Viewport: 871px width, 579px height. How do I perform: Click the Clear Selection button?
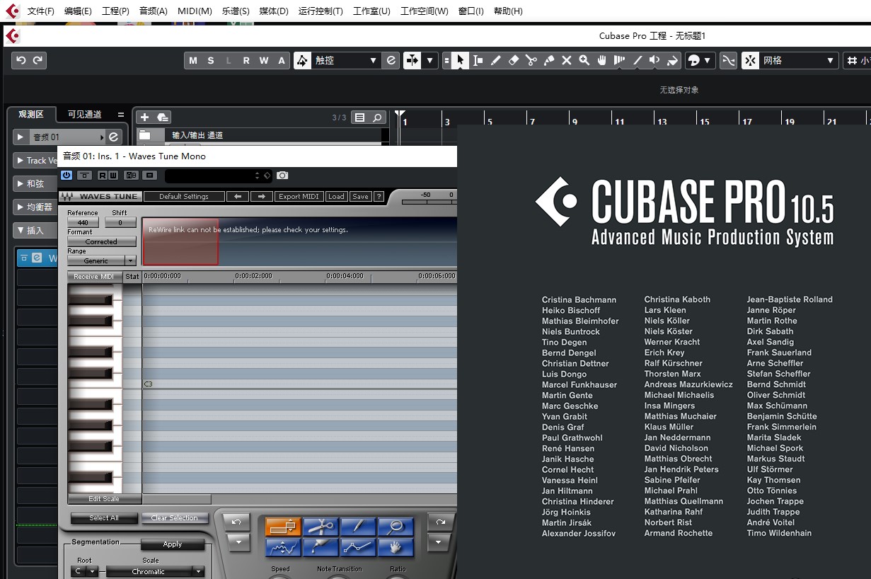[x=175, y=518]
